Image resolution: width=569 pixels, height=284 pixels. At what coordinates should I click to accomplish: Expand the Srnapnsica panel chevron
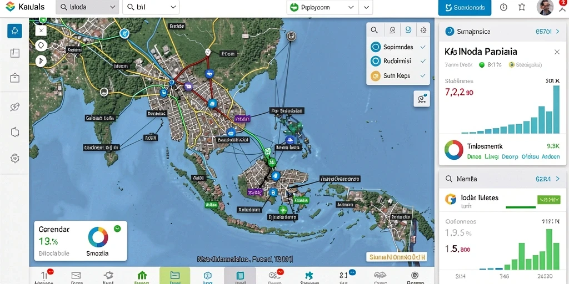(x=558, y=32)
